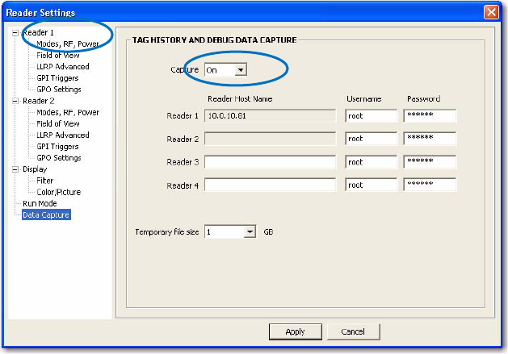
Task: Open Field of View under Reader 2
Action: [x=57, y=123]
